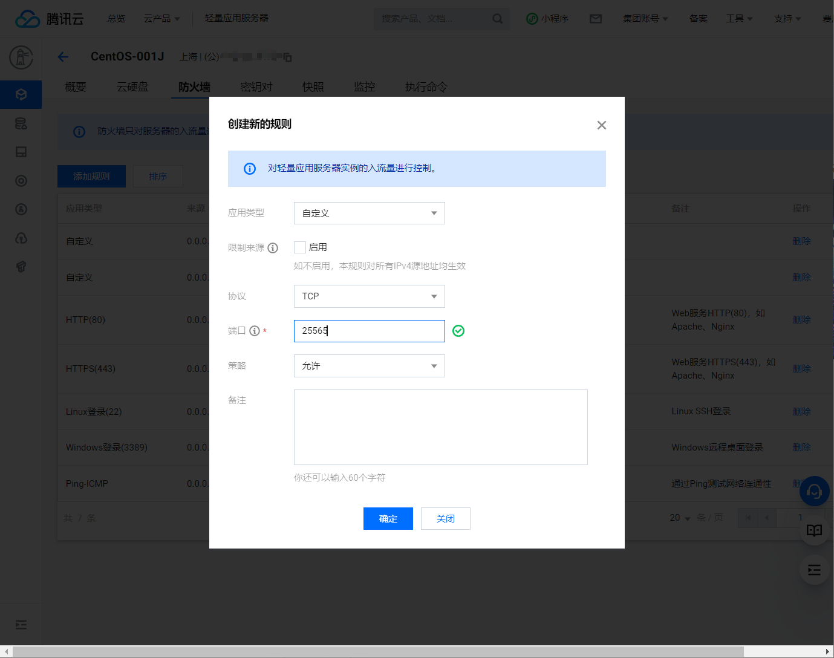The image size is (834, 658).
Task: Delete the Windows登录(3389) rule via 删除
Action: coord(802,448)
